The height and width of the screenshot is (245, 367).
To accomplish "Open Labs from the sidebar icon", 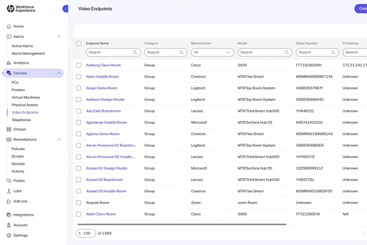I will click(x=9, y=191).
